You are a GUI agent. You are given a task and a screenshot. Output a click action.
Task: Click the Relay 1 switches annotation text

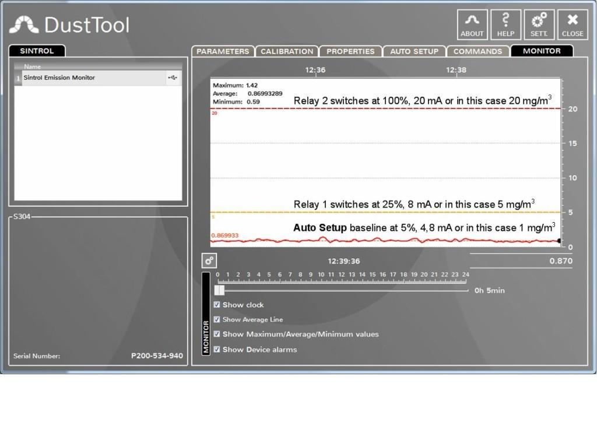point(414,204)
